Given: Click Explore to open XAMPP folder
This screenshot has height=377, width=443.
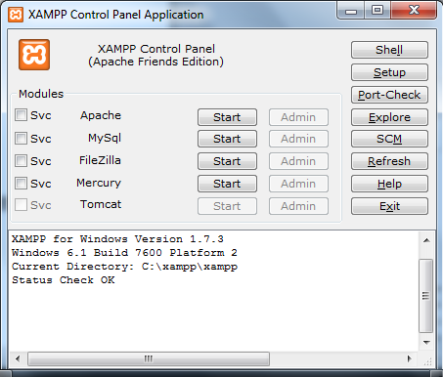Looking at the screenshot, I should [389, 117].
